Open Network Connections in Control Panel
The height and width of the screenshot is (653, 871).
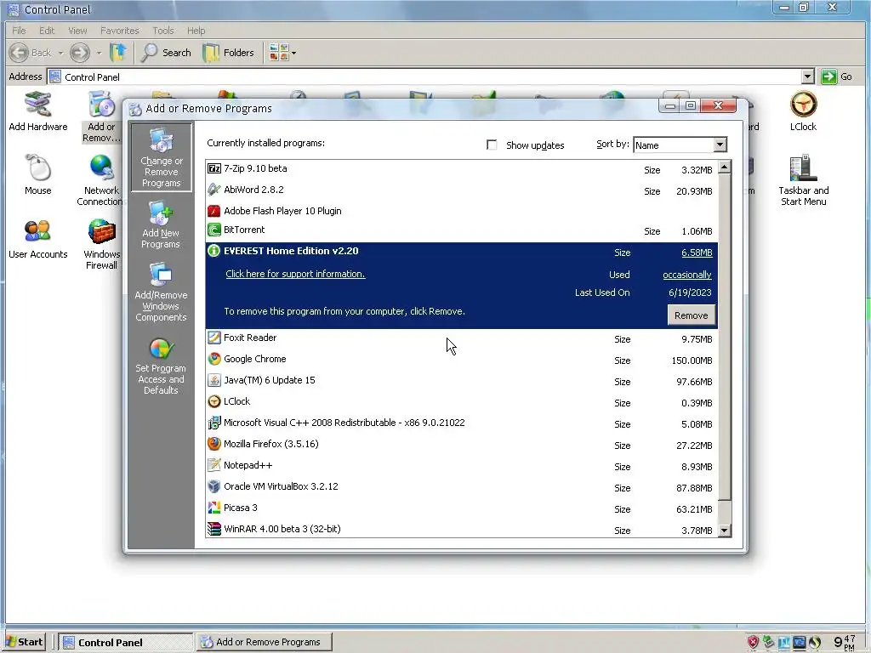point(100,180)
